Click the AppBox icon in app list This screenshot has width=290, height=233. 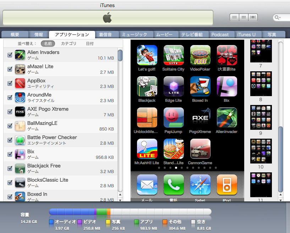[x=20, y=83]
